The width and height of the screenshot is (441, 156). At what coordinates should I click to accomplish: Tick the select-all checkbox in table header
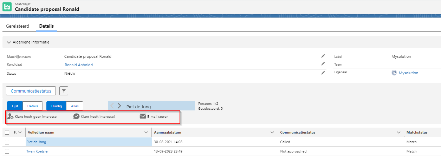(x=7, y=133)
